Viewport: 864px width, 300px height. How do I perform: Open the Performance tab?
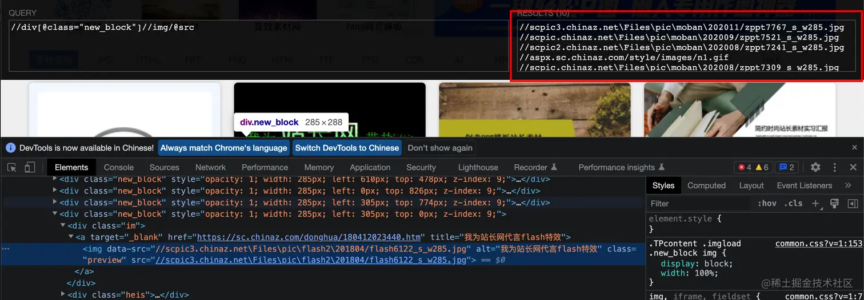pyautogui.click(x=265, y=167)
